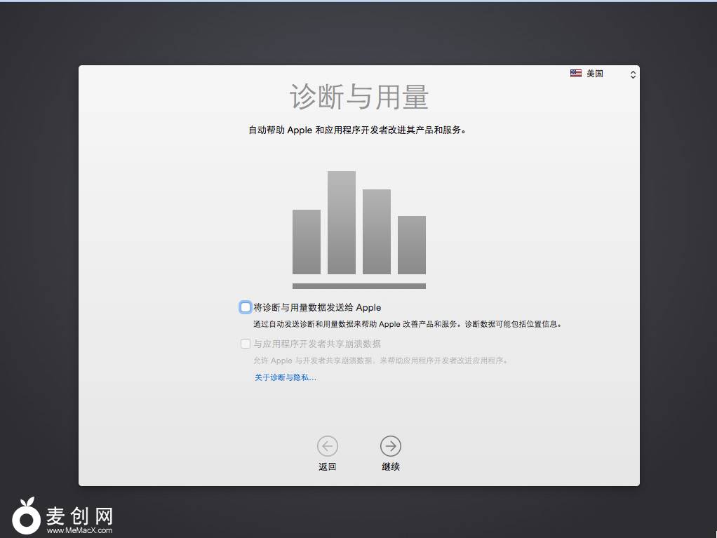Click the 继续 label under the arrow
Viewport: 717px width, 538px height.
(391, 466)
